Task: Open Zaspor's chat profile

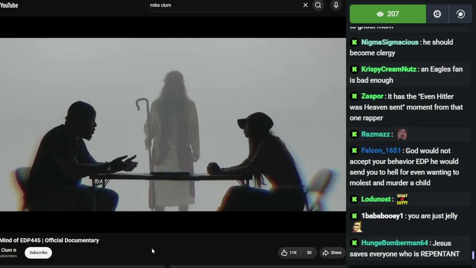Action: (x=372, y=96)
